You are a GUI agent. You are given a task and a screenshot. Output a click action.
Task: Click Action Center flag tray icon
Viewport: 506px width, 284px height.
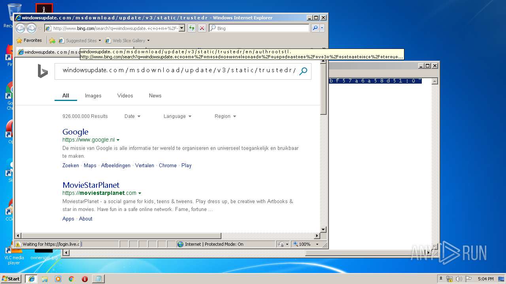coord(468,279)
